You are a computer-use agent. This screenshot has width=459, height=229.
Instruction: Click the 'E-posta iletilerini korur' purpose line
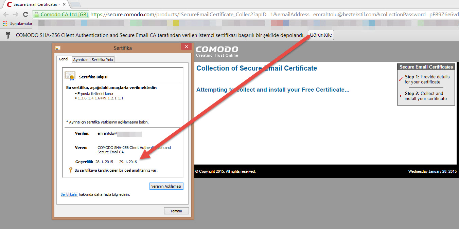point(95,94)
